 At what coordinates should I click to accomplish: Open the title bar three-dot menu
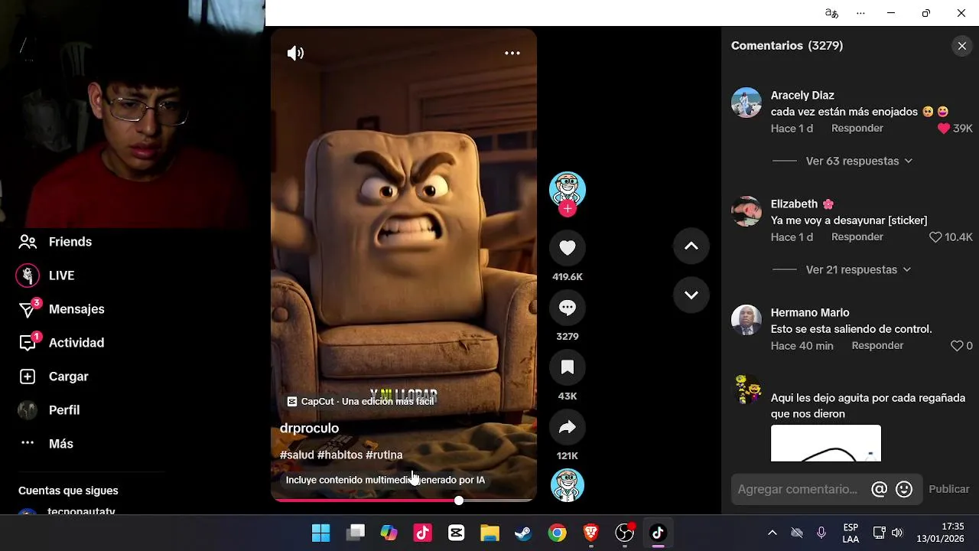pyautogui.click(x=860, y=13)
